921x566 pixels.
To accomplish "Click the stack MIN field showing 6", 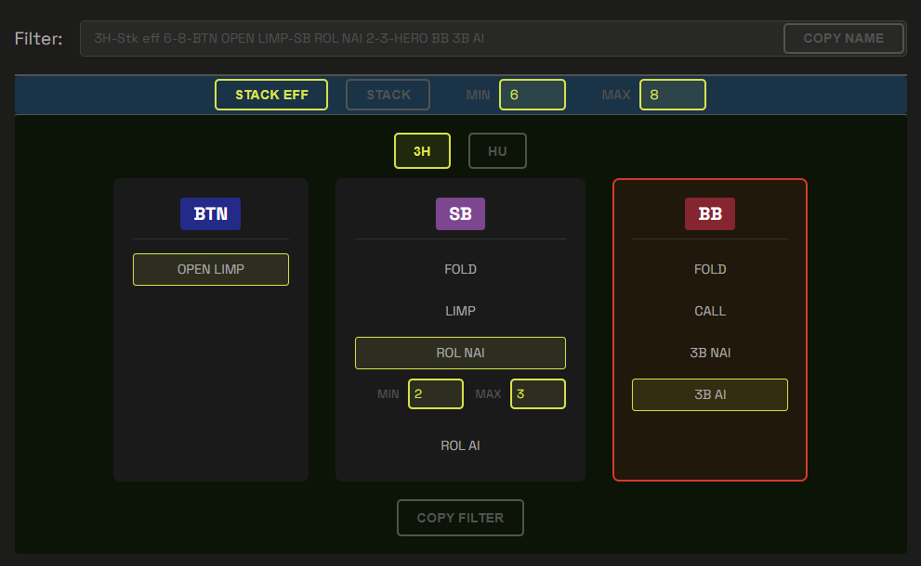I will tap(532, 95).
